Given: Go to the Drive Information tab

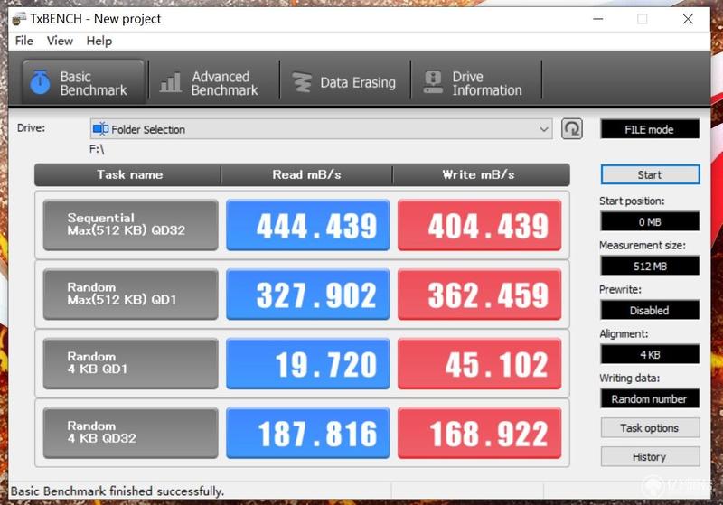Looking at the screenshot, I should pyautogui.click(x=475, y=82).
